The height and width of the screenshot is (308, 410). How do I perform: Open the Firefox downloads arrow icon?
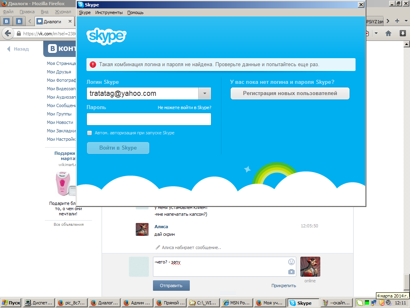click(402, 33)
